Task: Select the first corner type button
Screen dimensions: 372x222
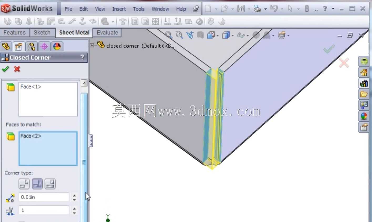Action: [x=24, y=184]
